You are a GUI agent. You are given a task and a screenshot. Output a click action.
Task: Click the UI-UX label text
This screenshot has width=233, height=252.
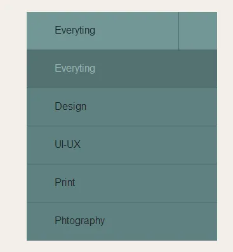[x=67, y=144]
